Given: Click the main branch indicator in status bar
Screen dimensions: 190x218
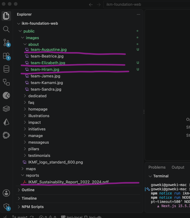Looking at the screenshot, I should [x=20, y=217].
